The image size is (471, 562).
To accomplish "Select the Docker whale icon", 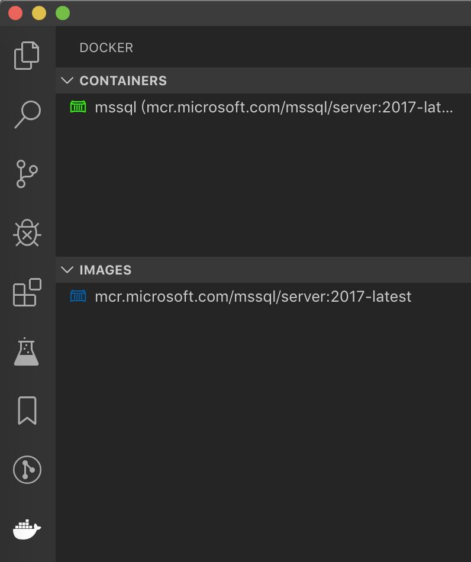I will click(x=27, y=529).
